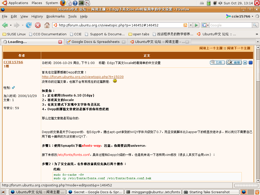The width and height of the screenshot is (260, 195).
Task: Click the red power/logout button
Action: click(x=257, y=3)
